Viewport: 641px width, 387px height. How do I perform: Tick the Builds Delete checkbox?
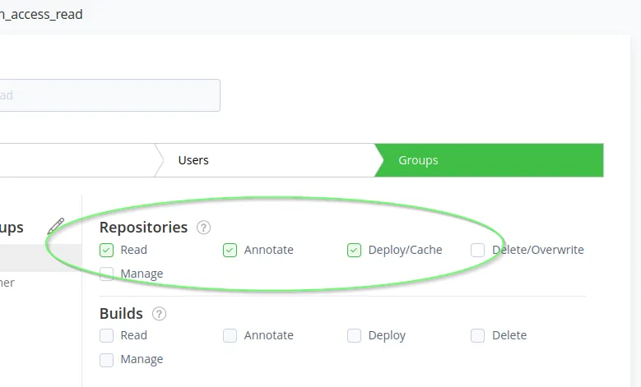click(477, 335)
